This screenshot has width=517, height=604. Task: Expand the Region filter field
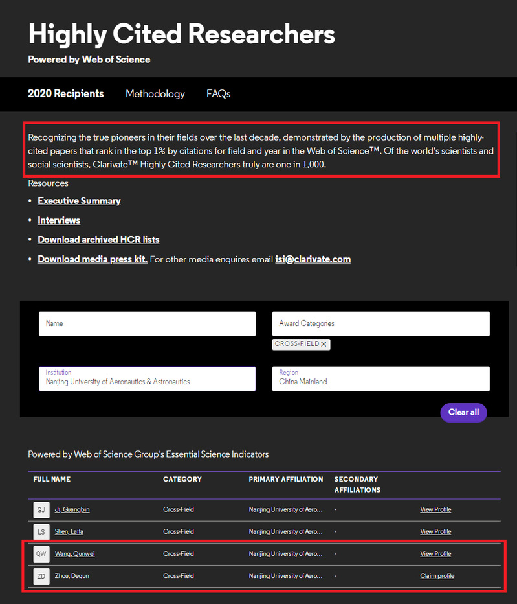click(x=380, y=378)
